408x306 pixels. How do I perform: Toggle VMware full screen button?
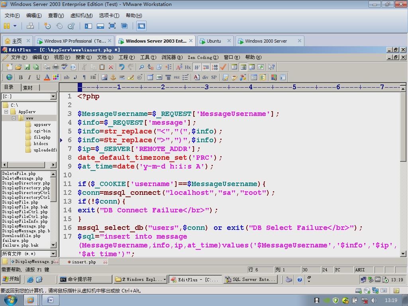(112, 26)
